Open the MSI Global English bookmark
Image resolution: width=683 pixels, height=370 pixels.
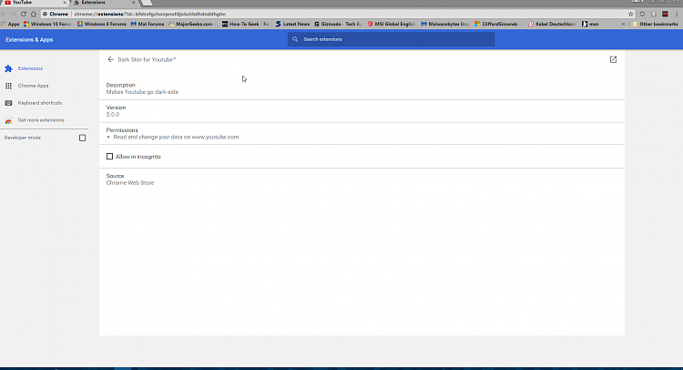[392, 24]
